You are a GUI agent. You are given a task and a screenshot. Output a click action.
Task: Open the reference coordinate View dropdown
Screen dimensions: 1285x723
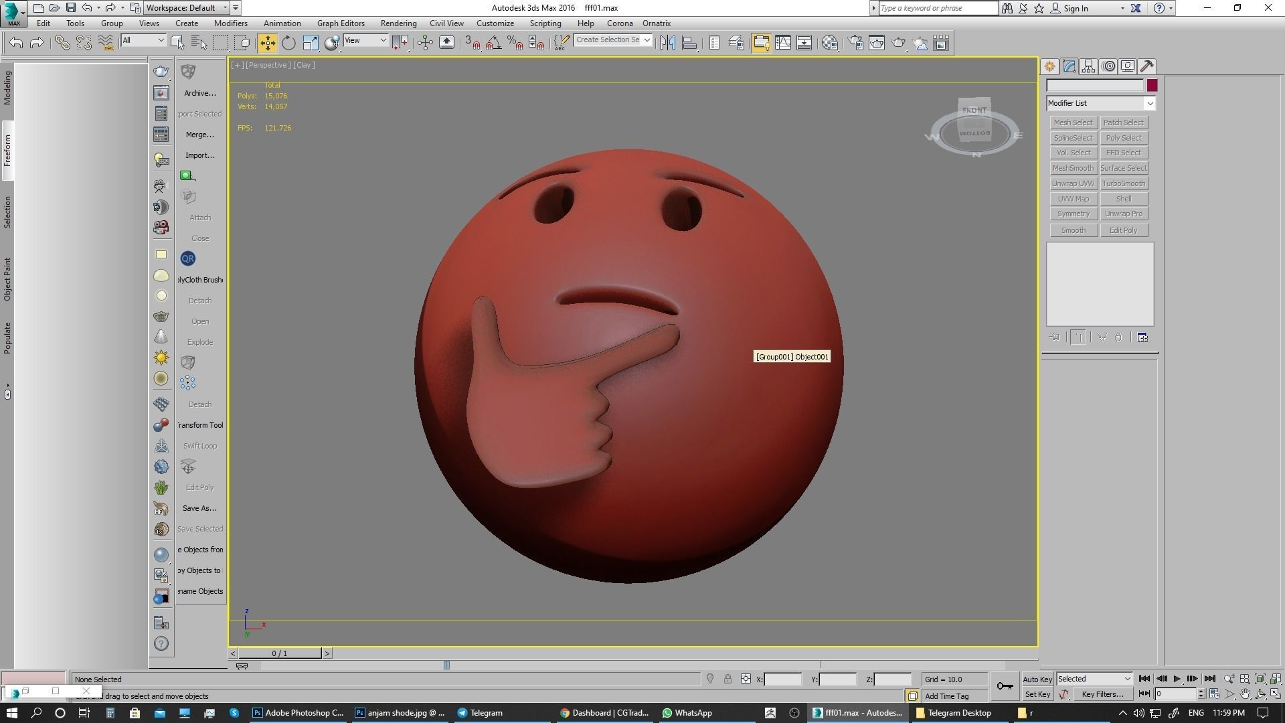tap(365, 41)
